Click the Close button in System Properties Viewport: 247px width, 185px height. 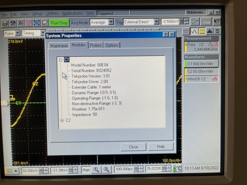pyautogui.click(x=133, y=147)
